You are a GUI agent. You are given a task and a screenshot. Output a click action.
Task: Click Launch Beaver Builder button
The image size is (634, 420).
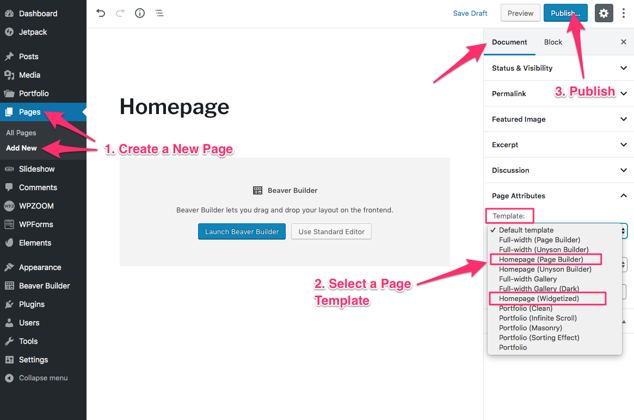coord(242,231)
